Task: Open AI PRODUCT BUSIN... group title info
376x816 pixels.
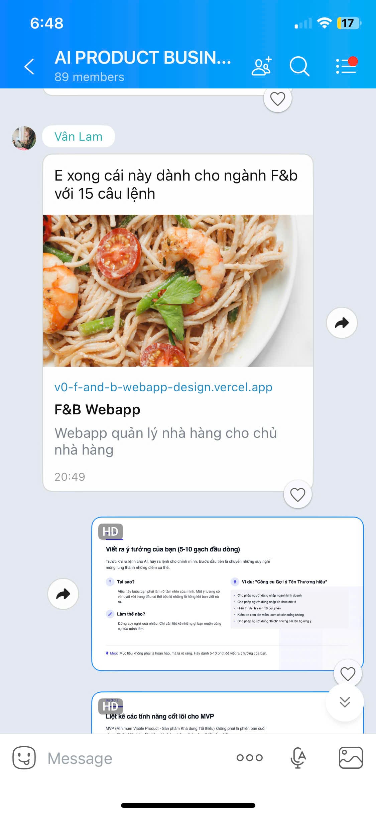Action: [x=143, y=57]
